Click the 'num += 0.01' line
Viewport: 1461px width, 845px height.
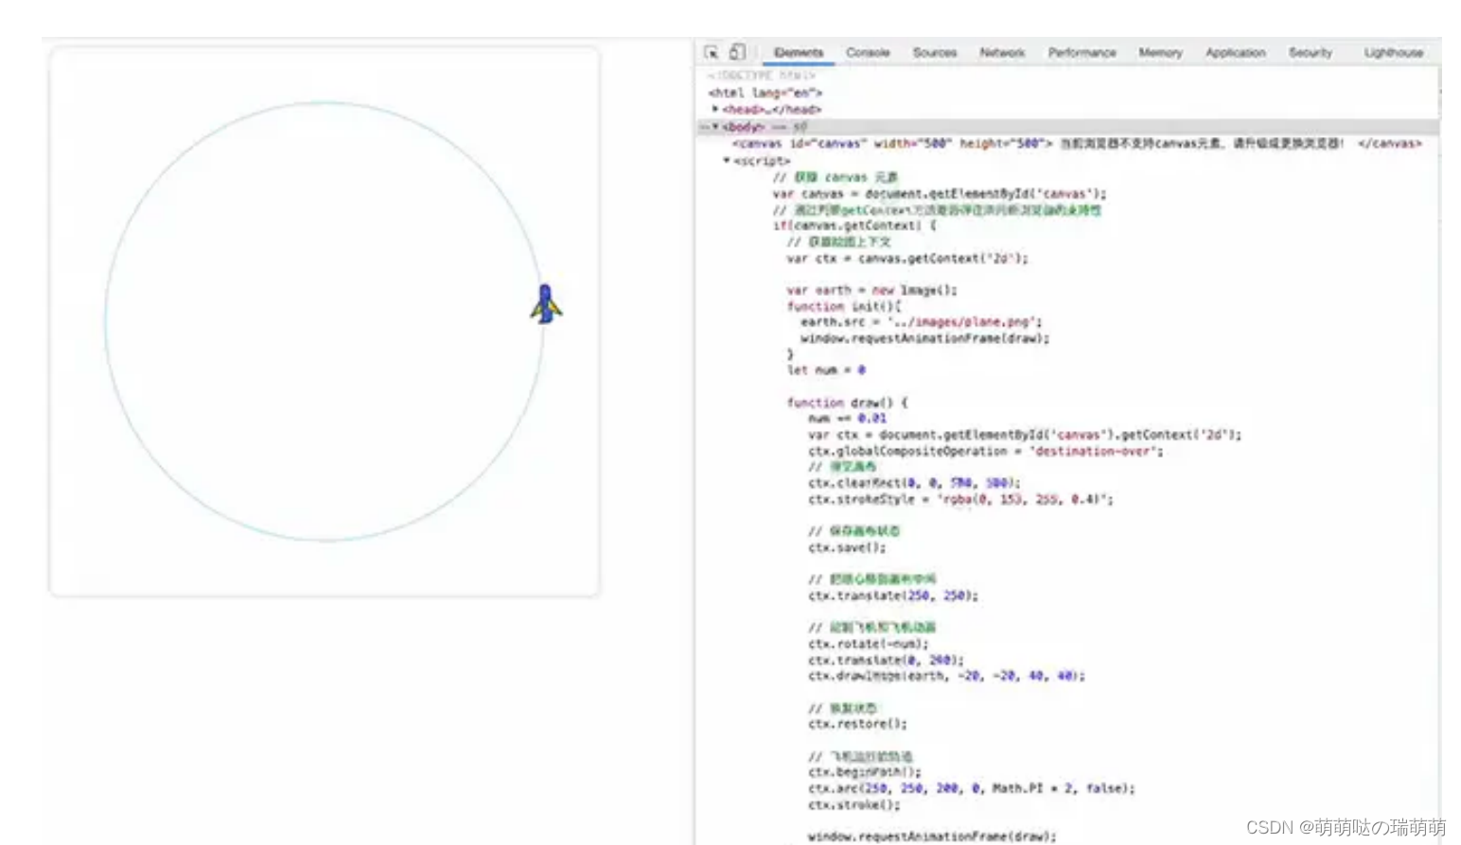pyautogui.click(x=847, y=418)
